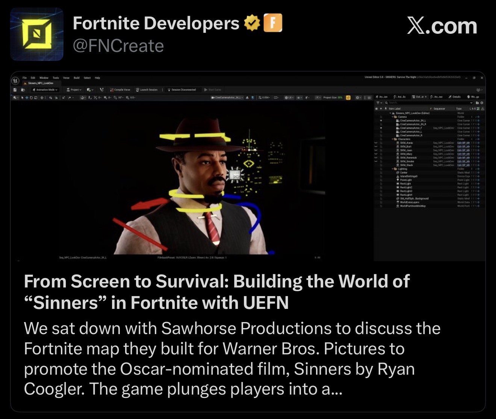Open the Project dropdown in the toolbar
Screen dimensions: 496x419
74,90
